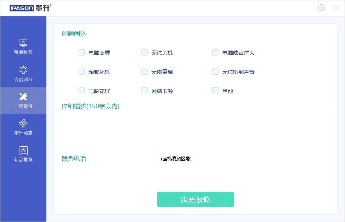Screen dimensions: 345x222
Task: Focus the 详细描述 text area
Action: 195,128
